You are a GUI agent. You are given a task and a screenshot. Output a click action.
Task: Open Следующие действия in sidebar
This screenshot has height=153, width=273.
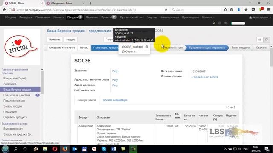(17, 95)
